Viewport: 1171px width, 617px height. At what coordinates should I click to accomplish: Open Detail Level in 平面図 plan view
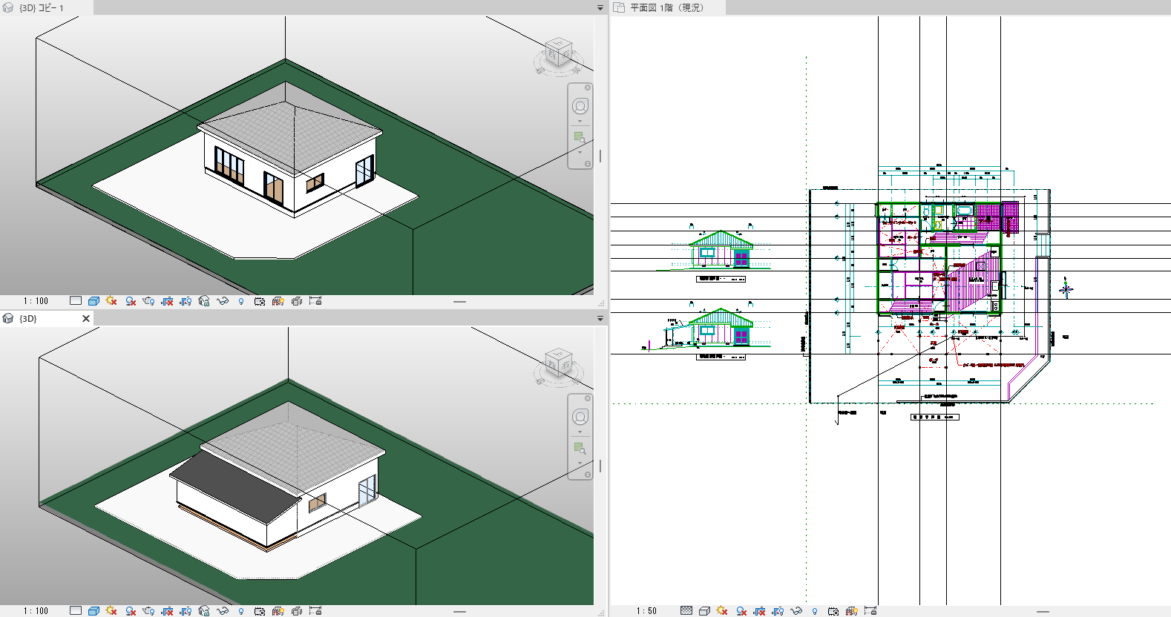(x=686, y=611)
